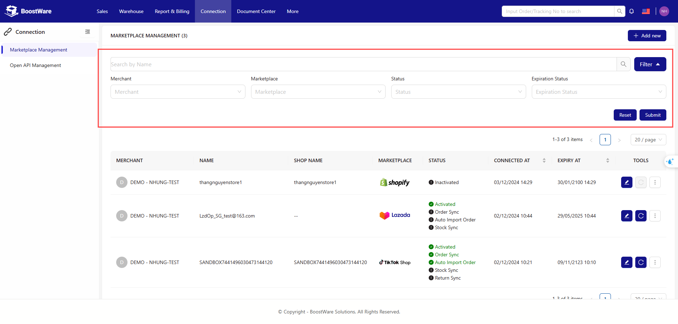
Task: Click the SHOP NAME column header
Action: coord(308,160)
